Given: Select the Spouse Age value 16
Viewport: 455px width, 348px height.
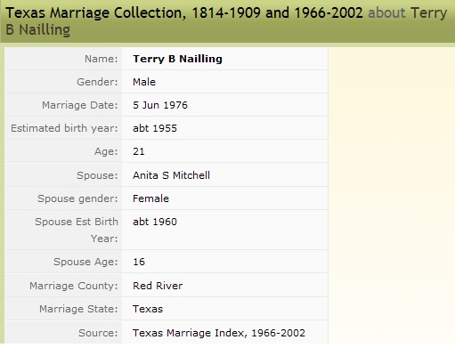Looking at the screenshot, I should (139, 262).
